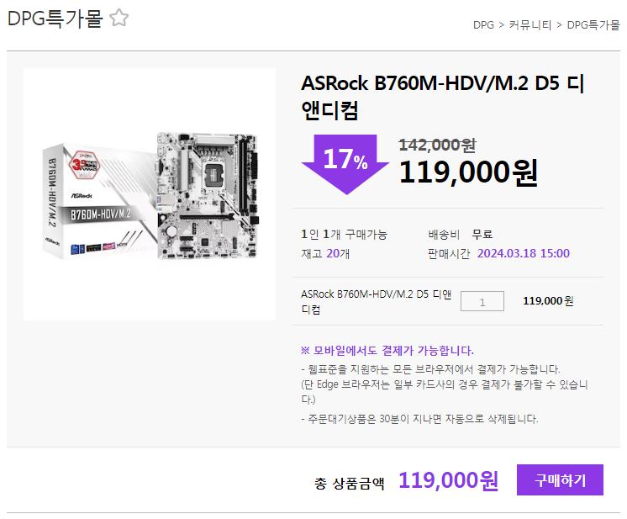Click the sale time 2024.03.18 15:00

[523, 253]
